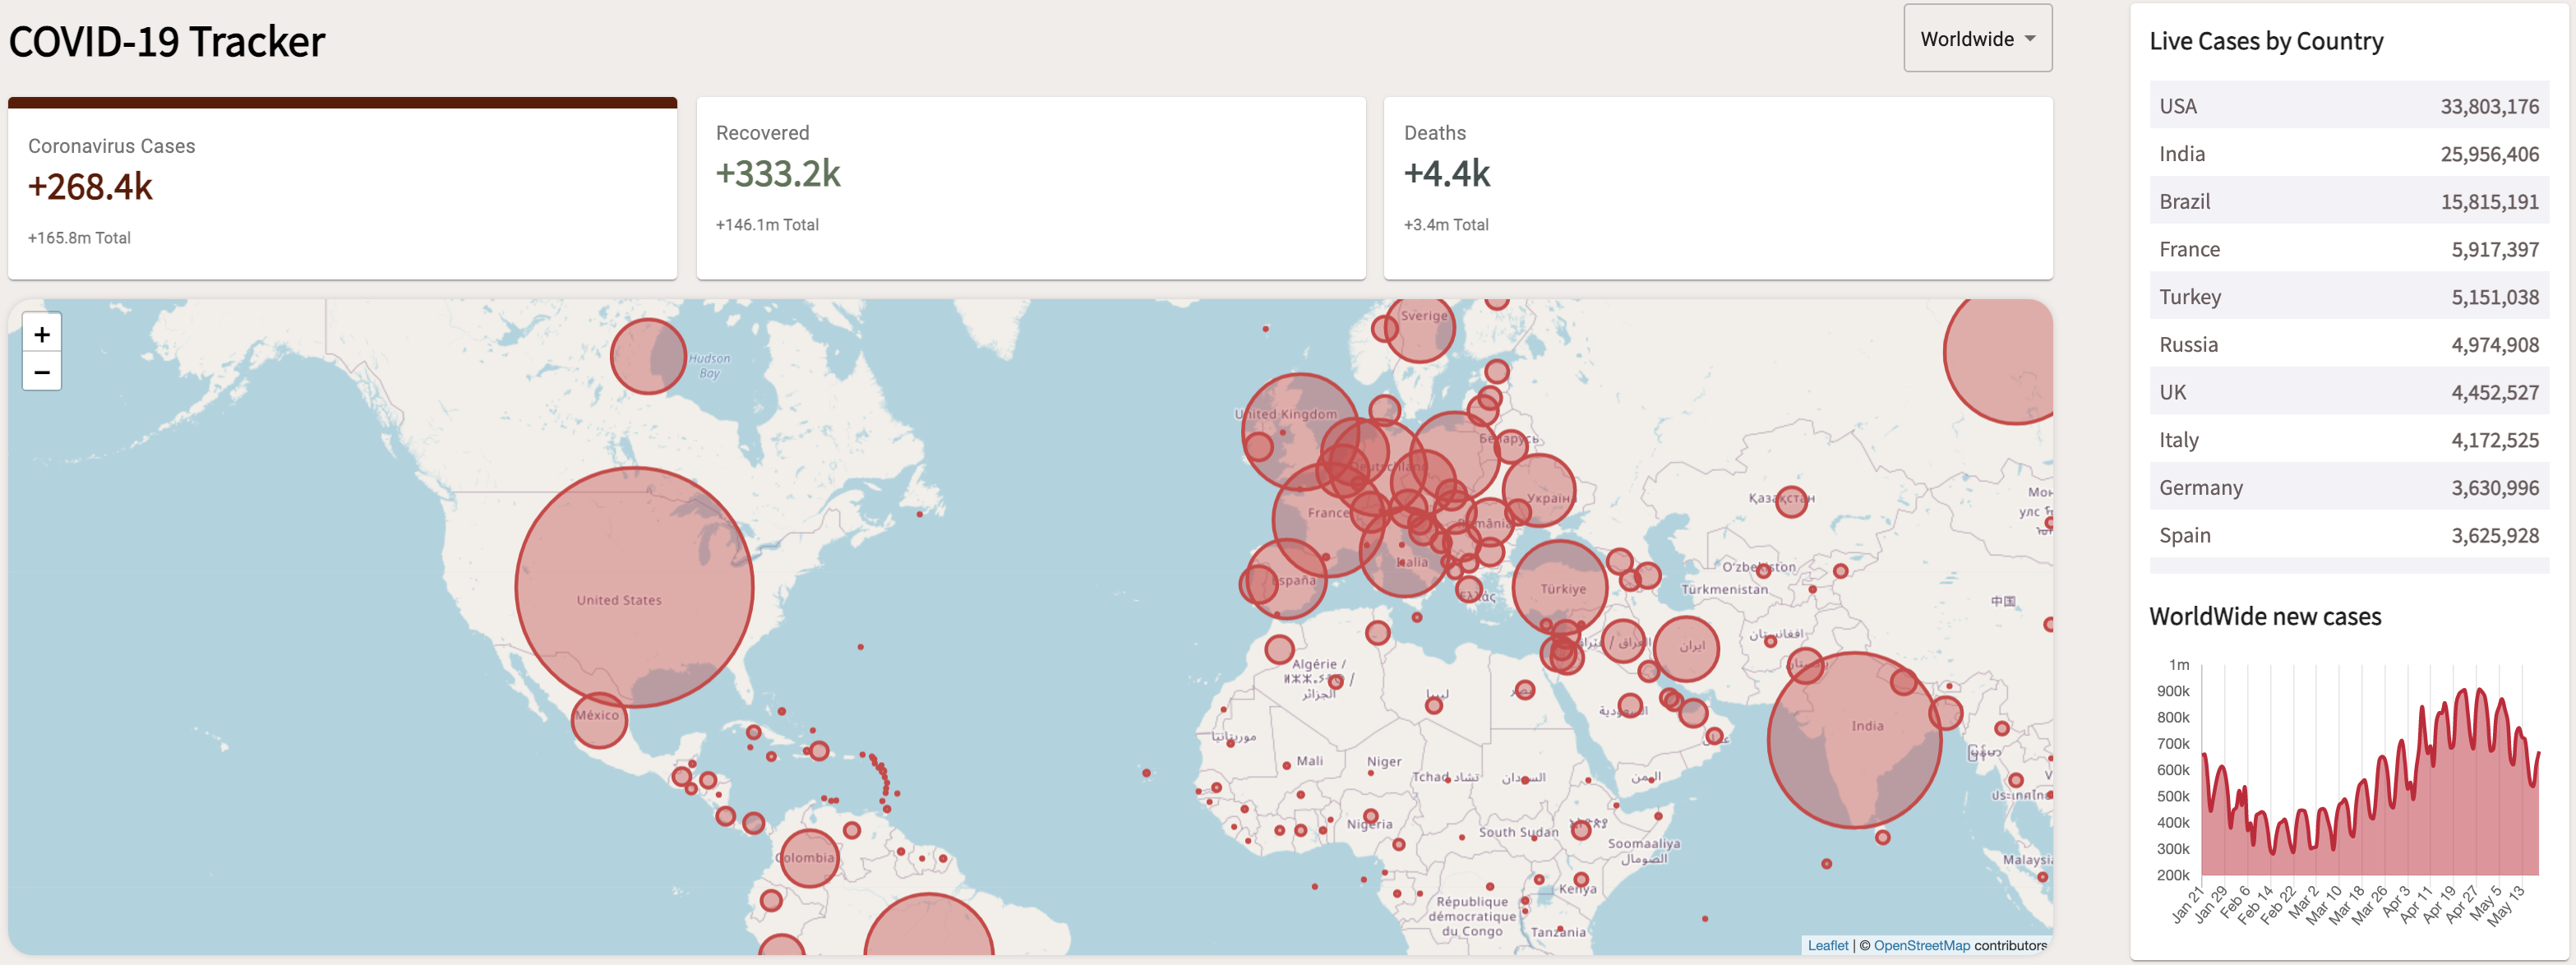Select the Recovered stats card
Image resolution: width=2576 pixels, height=965 pixels.
pyautogui.click(x=1030, y=188)
